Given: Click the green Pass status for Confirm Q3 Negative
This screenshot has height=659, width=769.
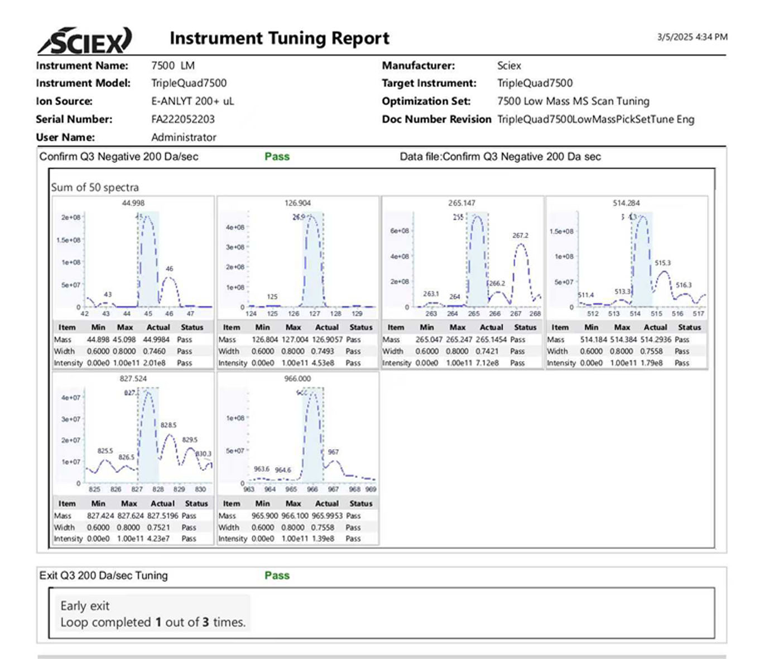Looking at the screenshot, I should pyautogui.click(x=277, y=157).
